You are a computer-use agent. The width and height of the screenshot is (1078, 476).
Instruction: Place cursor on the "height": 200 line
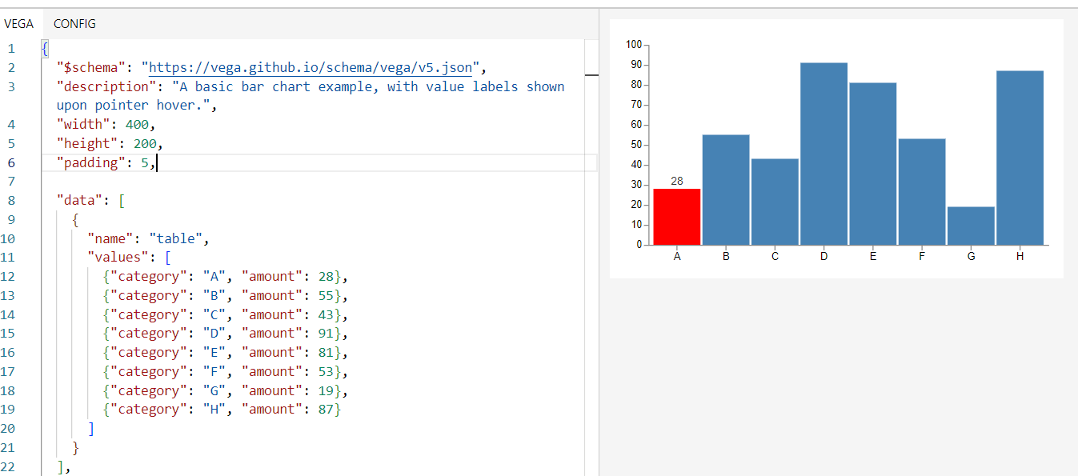110,144
